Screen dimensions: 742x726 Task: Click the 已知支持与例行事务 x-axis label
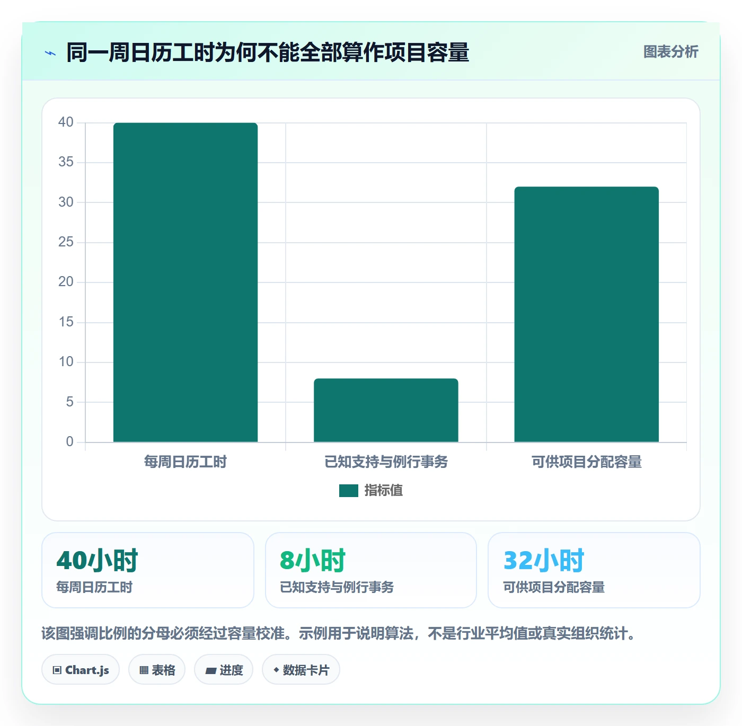point(386,462)
